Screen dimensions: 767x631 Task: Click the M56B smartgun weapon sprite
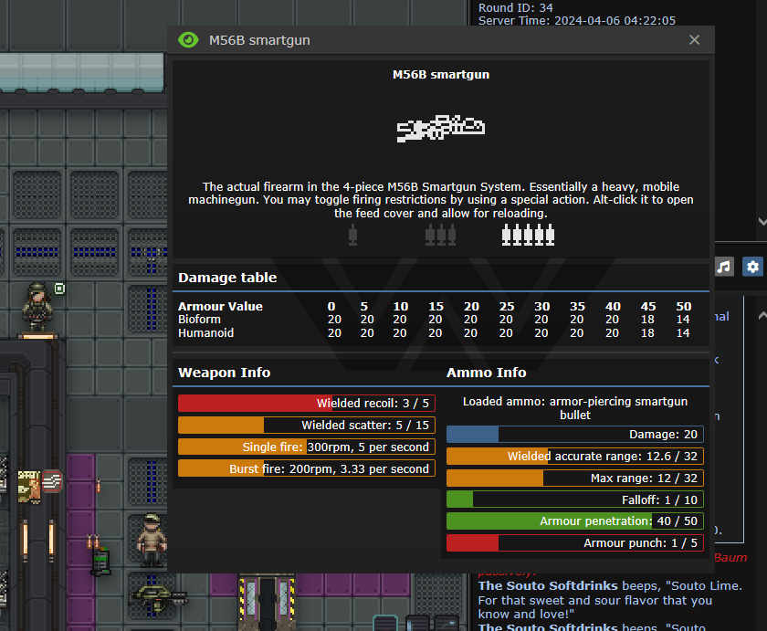point(439,128)
